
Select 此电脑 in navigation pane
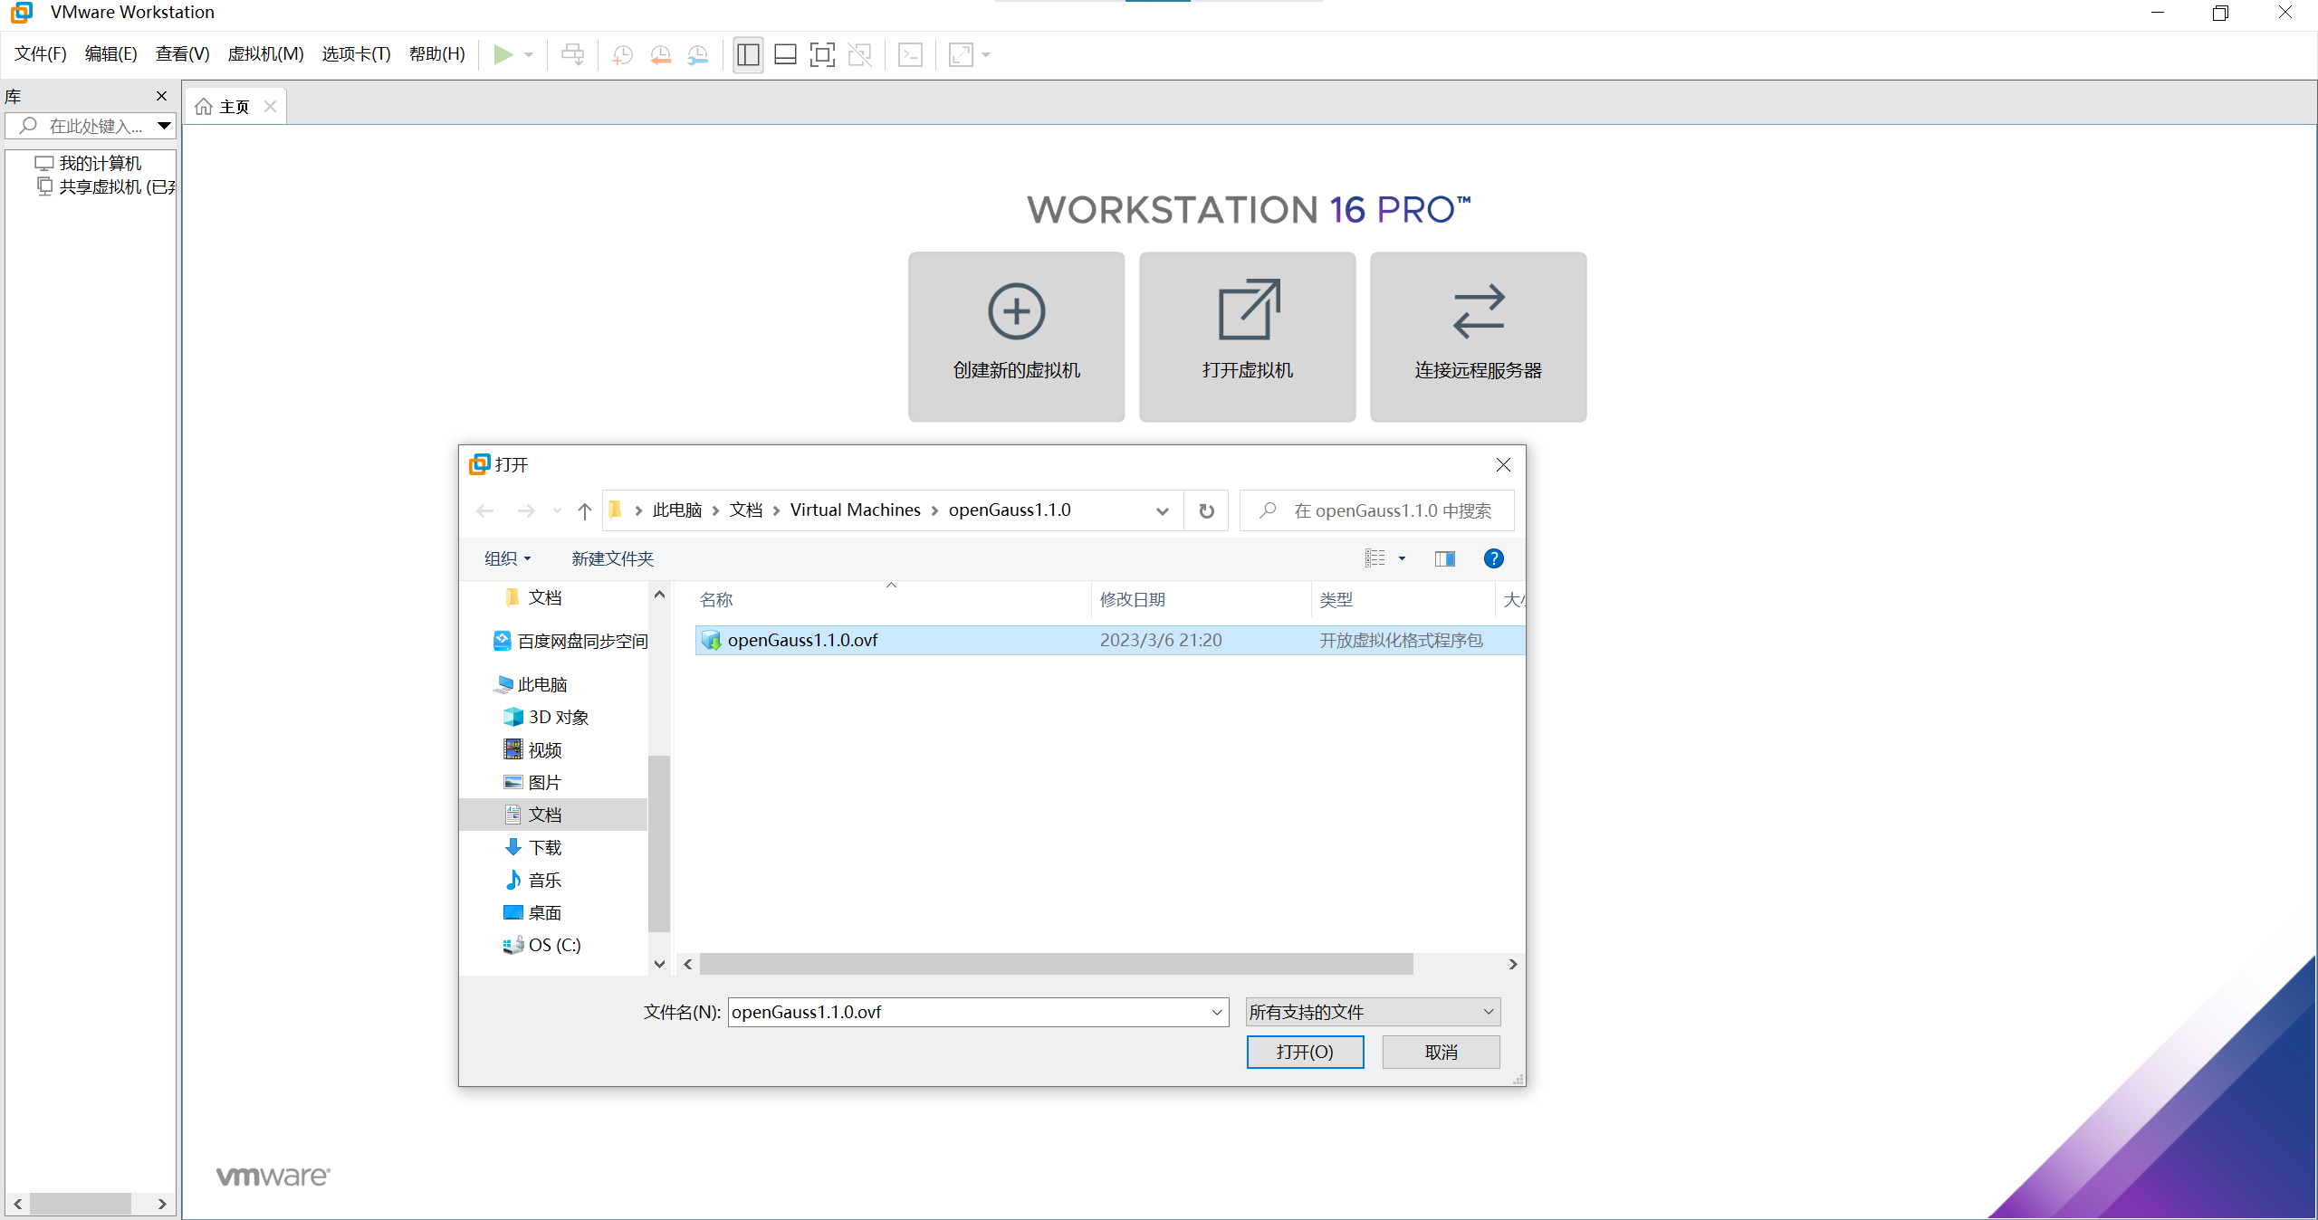531,684
